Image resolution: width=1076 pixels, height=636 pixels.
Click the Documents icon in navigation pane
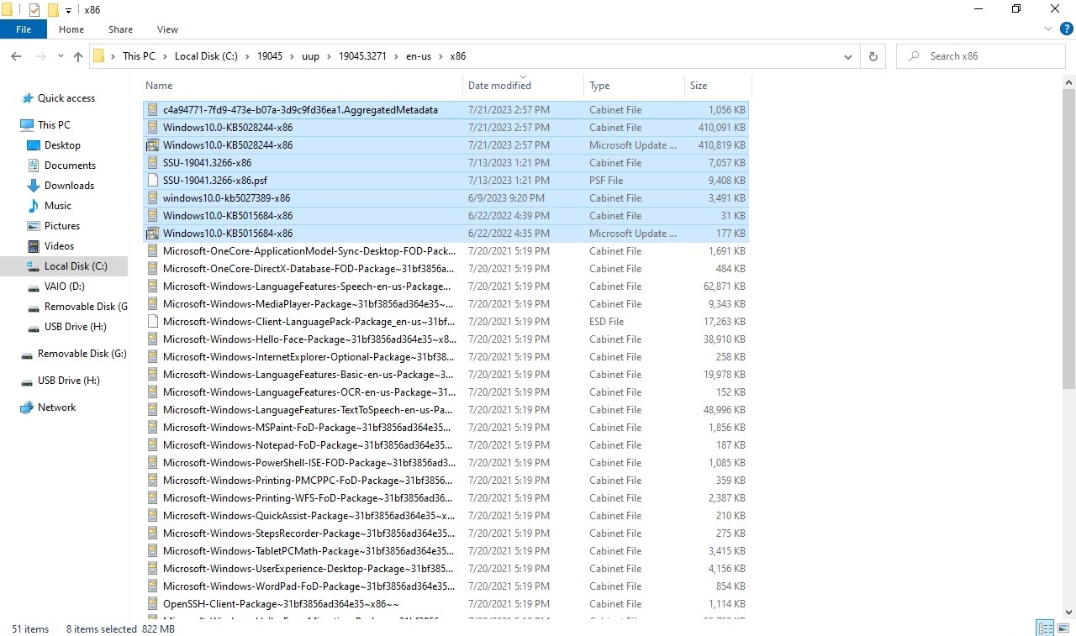coord(34,166)
